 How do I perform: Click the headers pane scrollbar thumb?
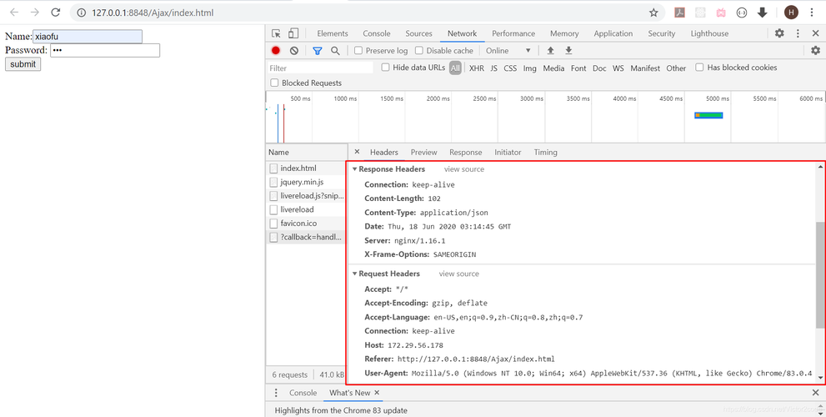[x=820, y=274]
